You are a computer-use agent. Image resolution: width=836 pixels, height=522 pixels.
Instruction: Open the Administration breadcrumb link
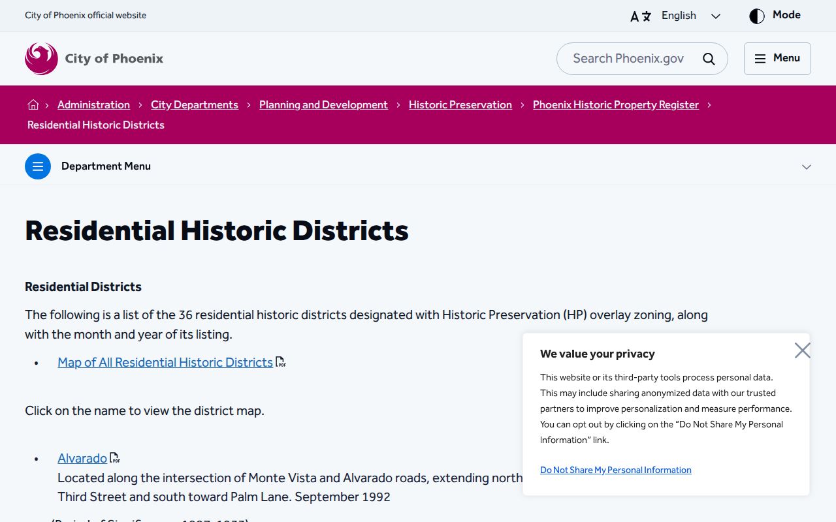[93, 104]
